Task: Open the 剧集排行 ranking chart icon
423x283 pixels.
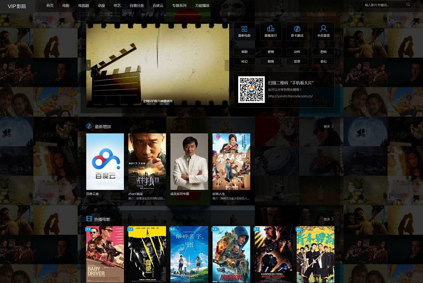Action: [x=271, y=28]
